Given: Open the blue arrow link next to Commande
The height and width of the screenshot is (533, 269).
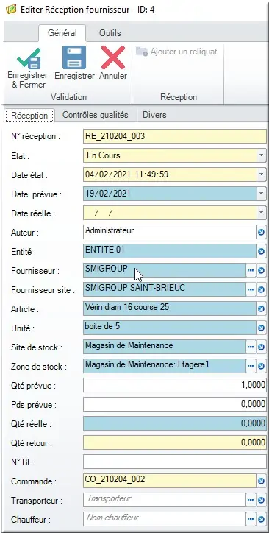Looking at the screenshot, I should tap(261, 481).
